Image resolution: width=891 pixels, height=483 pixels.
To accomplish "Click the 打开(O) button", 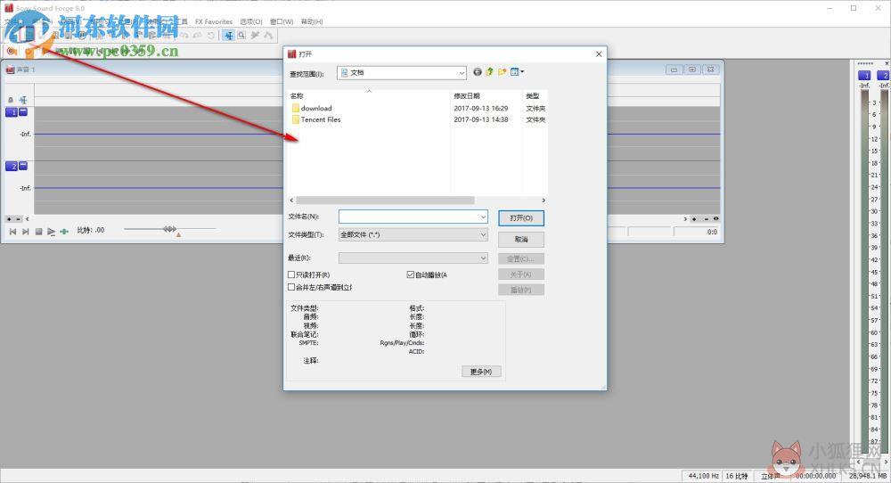I will pyautogui.click(x=521, y=218).
